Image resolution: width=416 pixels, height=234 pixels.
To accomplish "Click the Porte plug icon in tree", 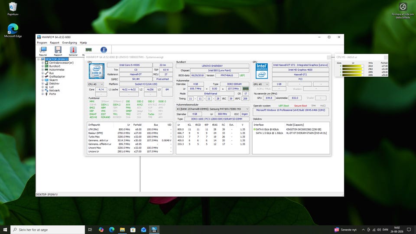I will pos(46,94).
